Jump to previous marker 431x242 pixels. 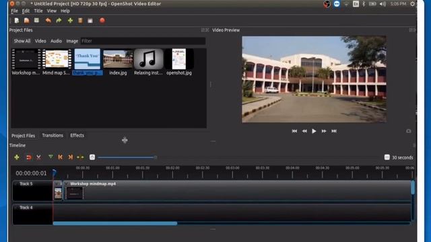pos(60,157)
